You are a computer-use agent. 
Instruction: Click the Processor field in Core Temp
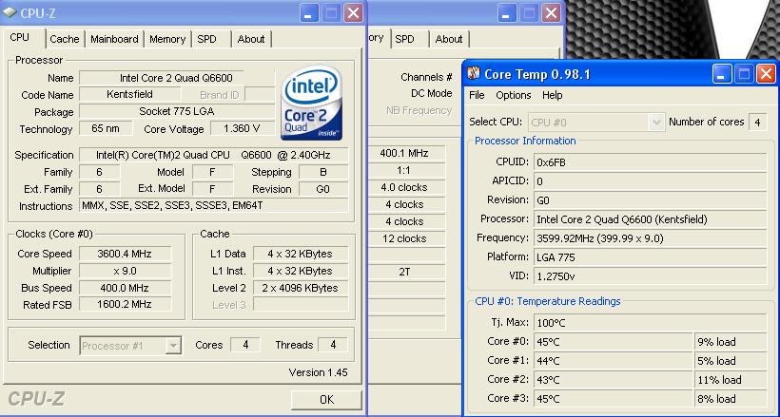650,219
